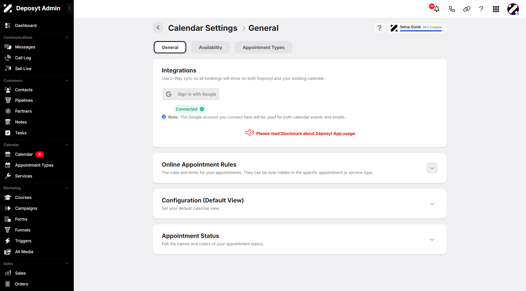The height and width of the screenshot is (291, 526).
Task: Click the Services wrench icon
Action: (8, 176)
